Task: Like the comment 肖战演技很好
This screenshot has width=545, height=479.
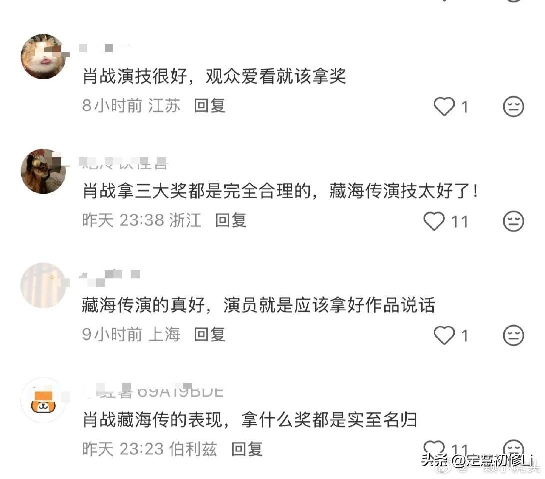Action: (x=444, y=107)
